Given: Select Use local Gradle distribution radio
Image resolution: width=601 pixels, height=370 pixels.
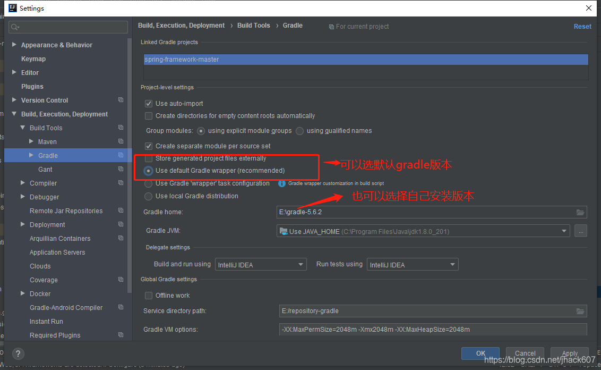Looking at the screenshot, I should click(148, 197).
